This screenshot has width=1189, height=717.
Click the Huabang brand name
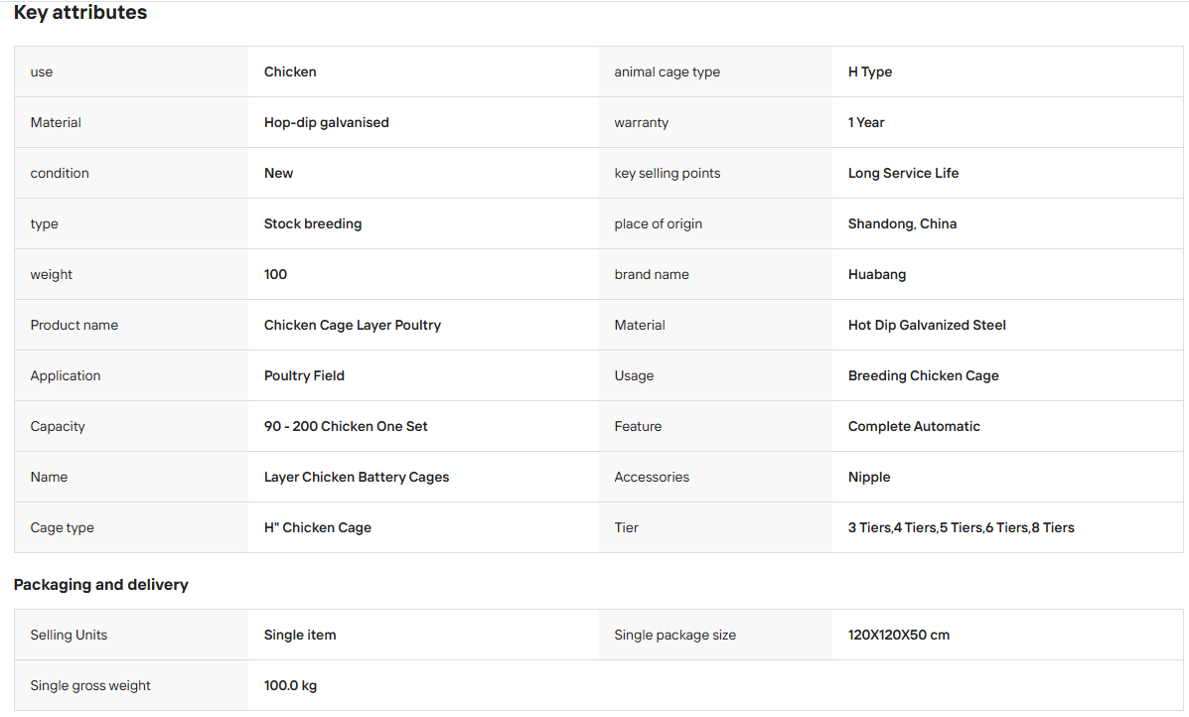(x=876, y=275)
